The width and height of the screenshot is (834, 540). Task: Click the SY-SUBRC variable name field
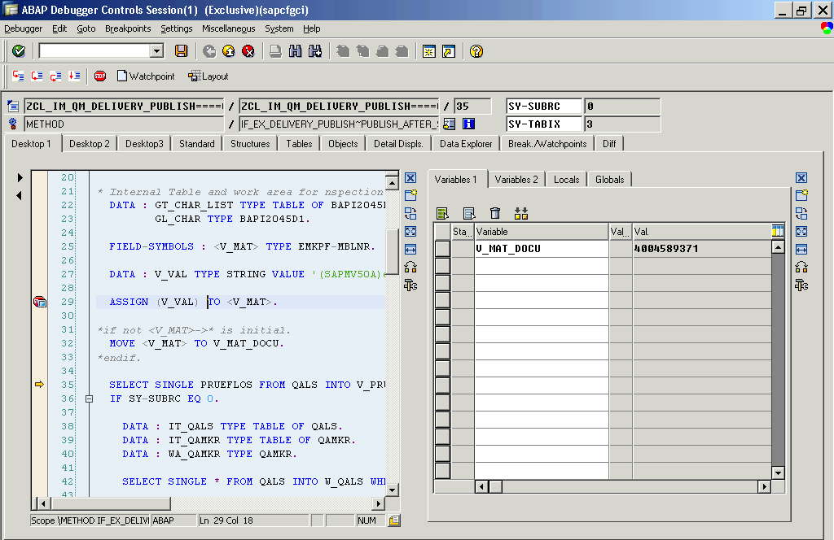(544, 106)
